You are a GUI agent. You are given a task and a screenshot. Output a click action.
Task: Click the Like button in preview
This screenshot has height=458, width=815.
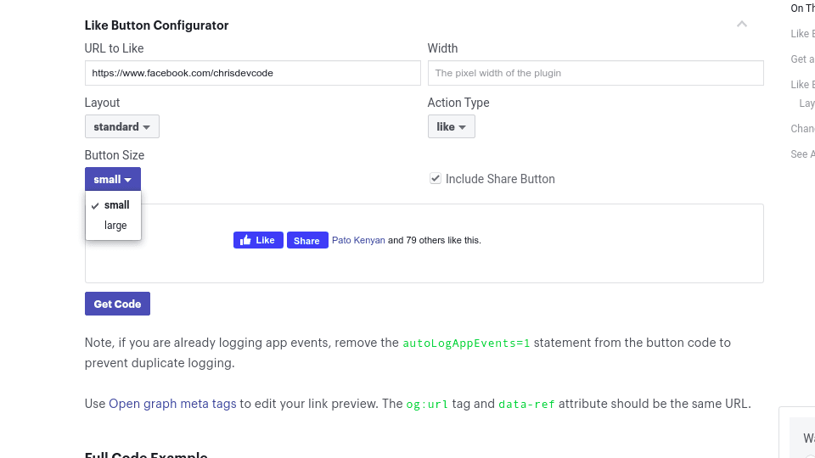(x=258, y=240)
